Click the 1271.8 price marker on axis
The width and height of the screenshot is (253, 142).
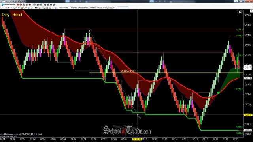click(x=248, y=78)
